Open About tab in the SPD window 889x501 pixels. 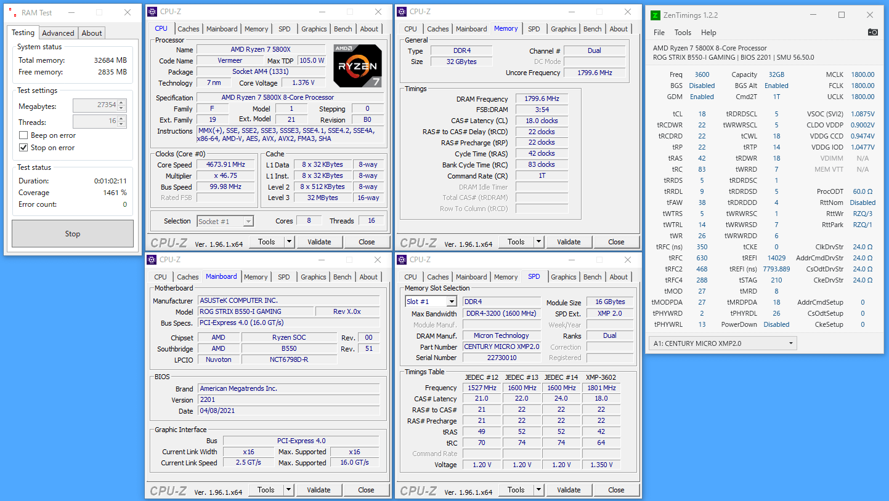point(619,277)
